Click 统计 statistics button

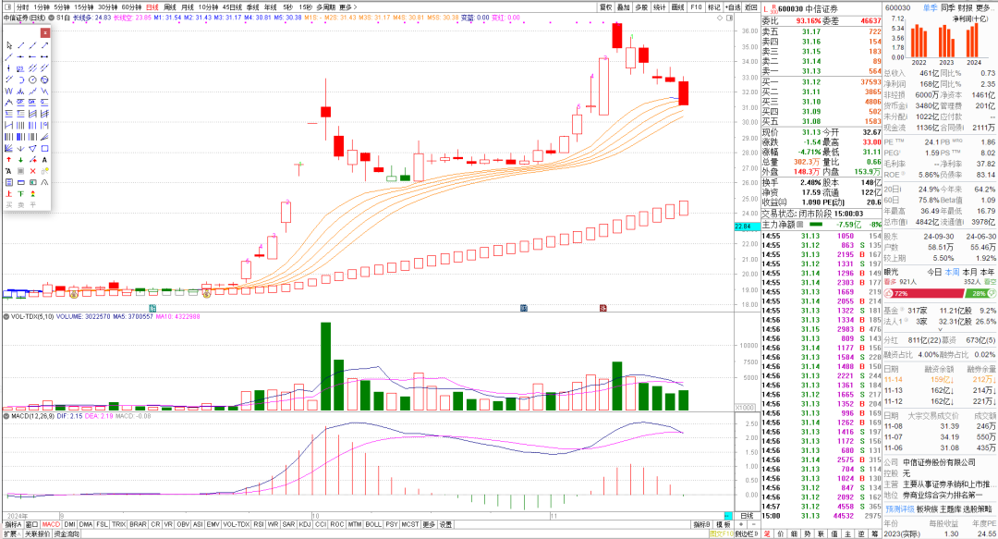click(x=660, y=7)
